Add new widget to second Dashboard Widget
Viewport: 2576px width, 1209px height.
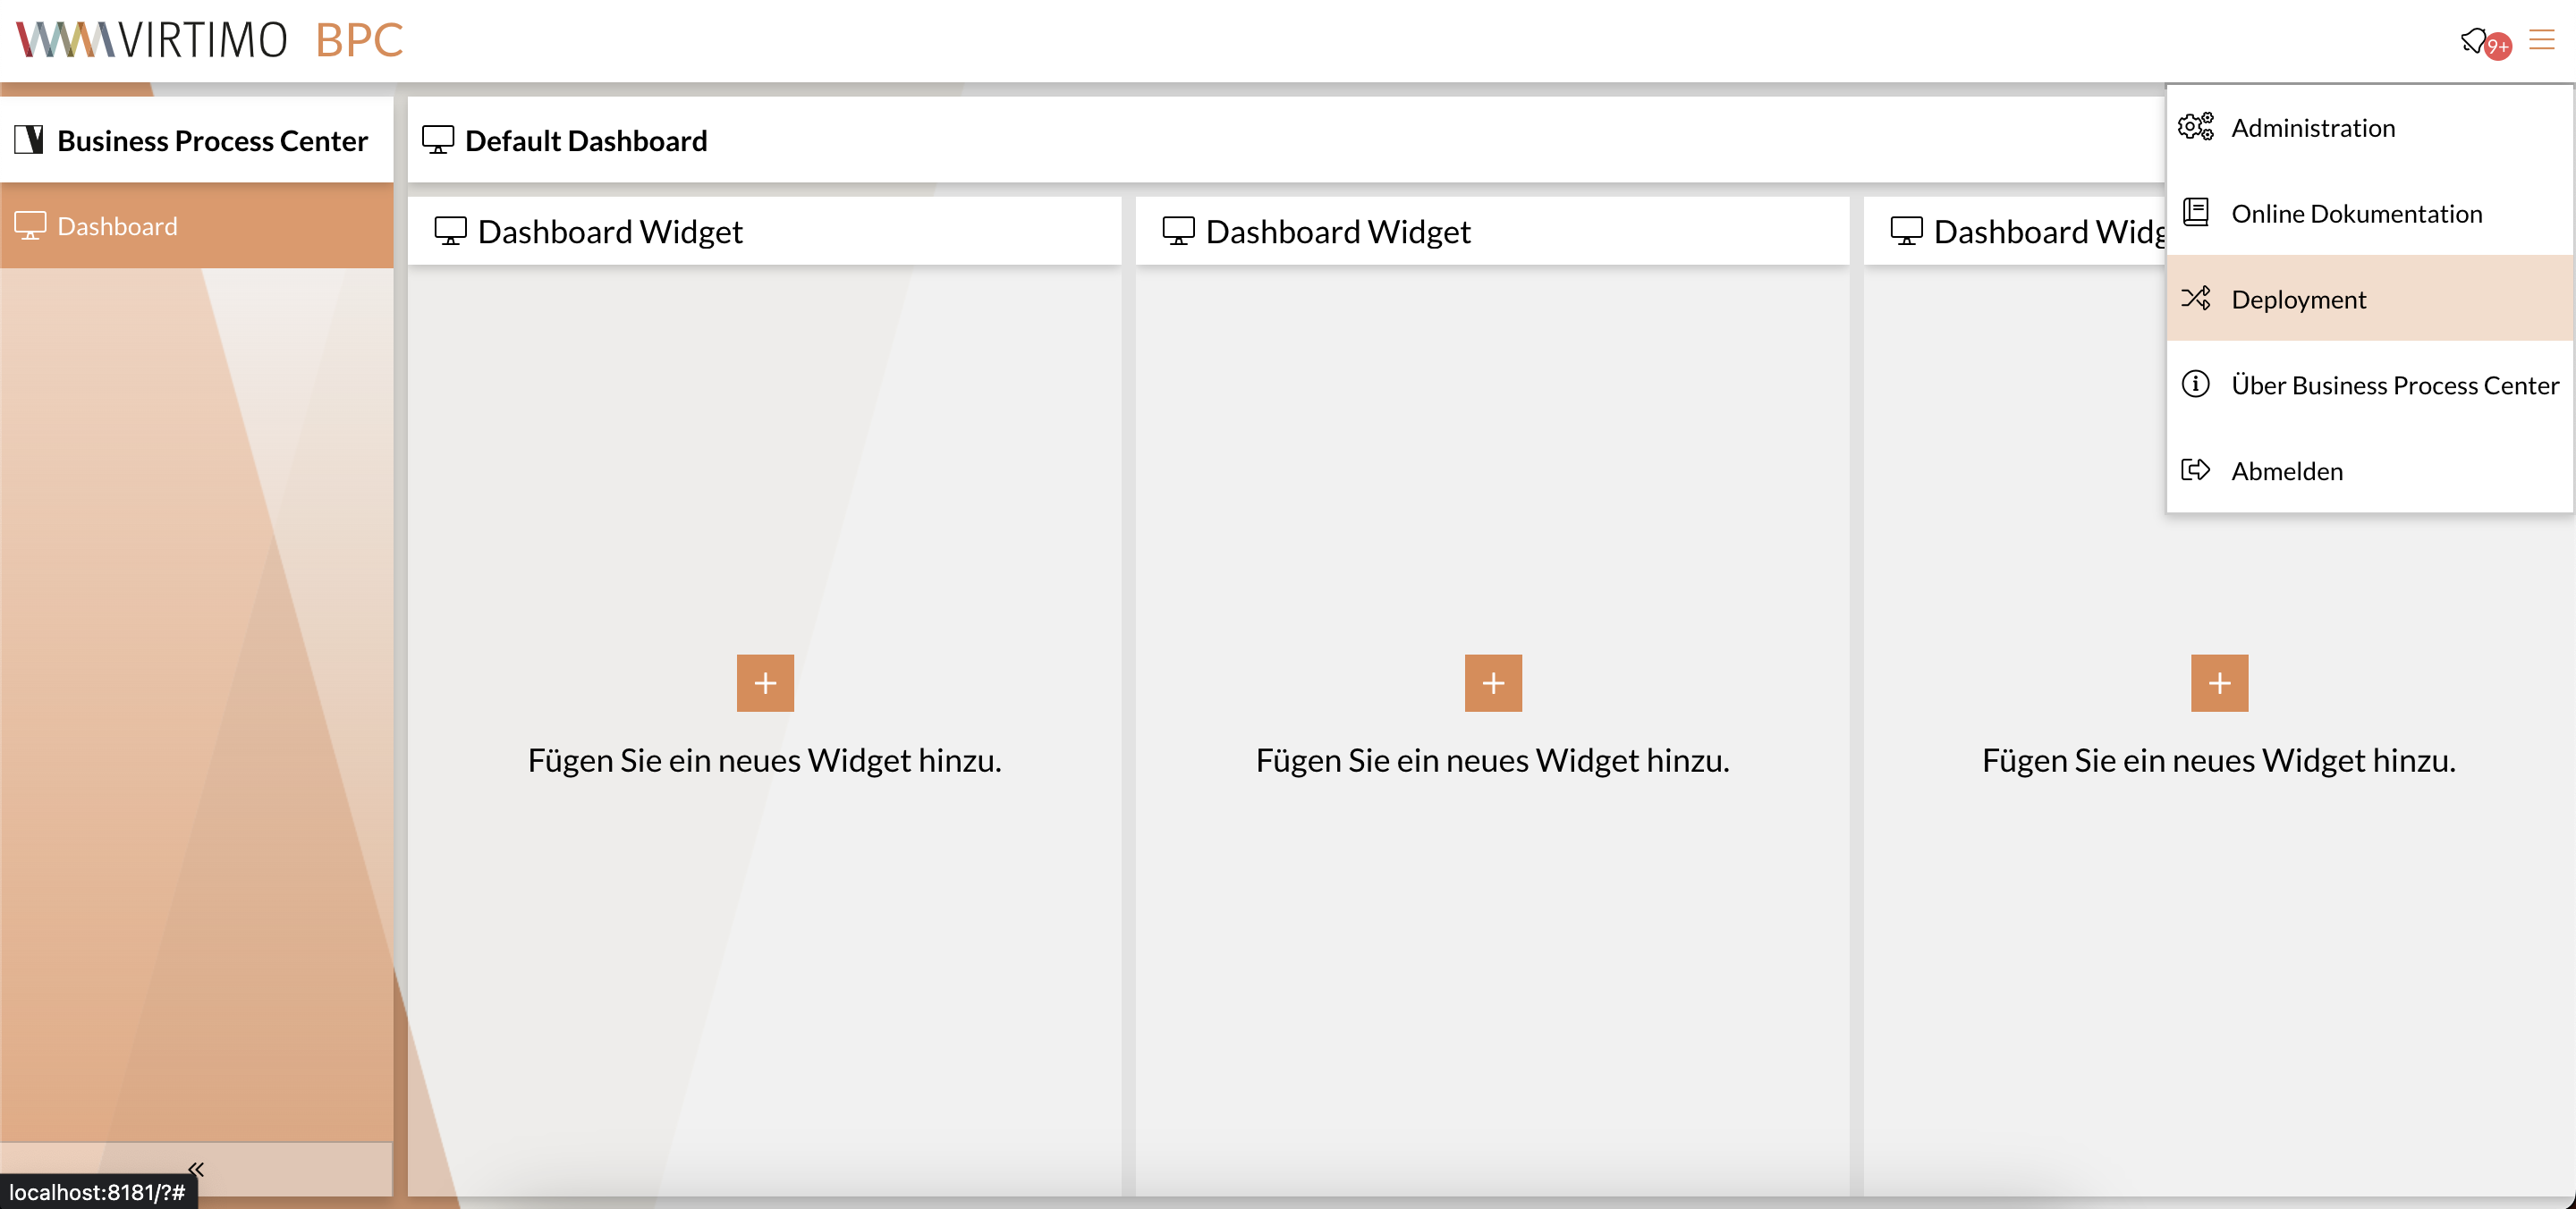coord(1494,683)
